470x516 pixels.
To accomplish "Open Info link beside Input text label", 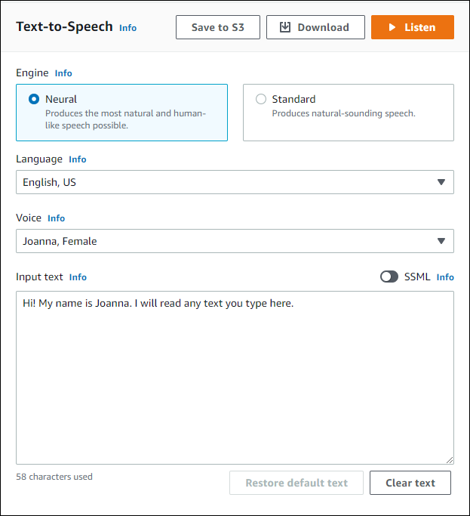I will (x=78, y=277).
